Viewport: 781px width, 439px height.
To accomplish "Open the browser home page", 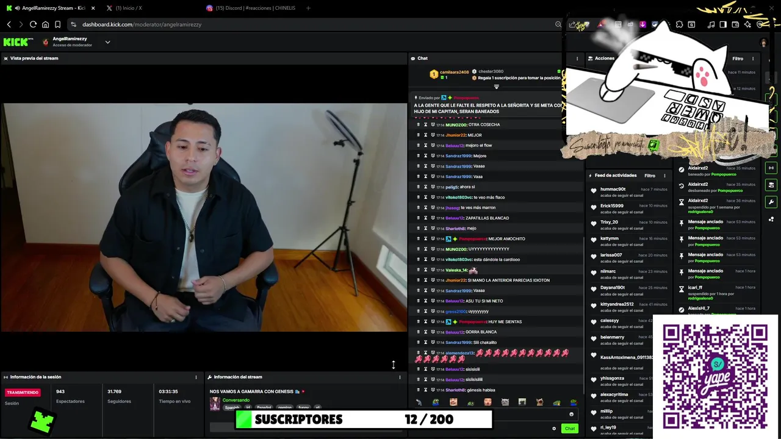I will (45, 24).
